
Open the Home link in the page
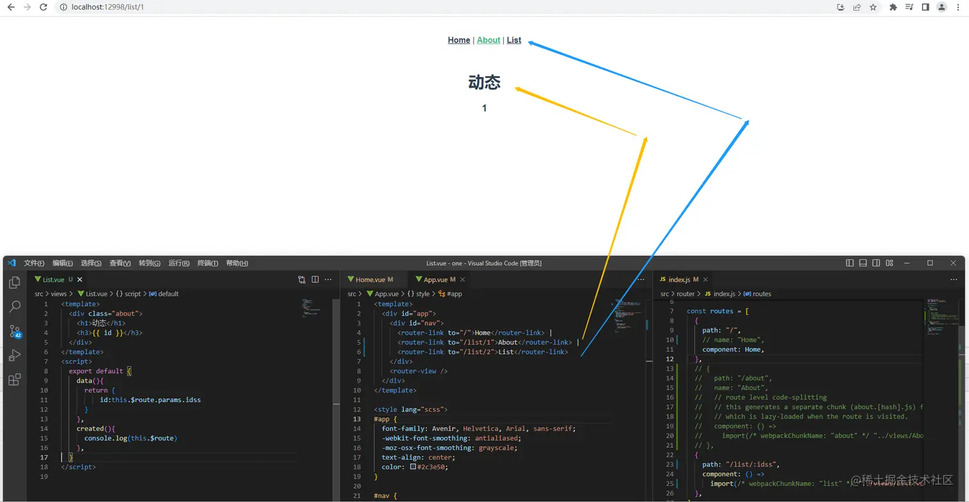[459, 40]
